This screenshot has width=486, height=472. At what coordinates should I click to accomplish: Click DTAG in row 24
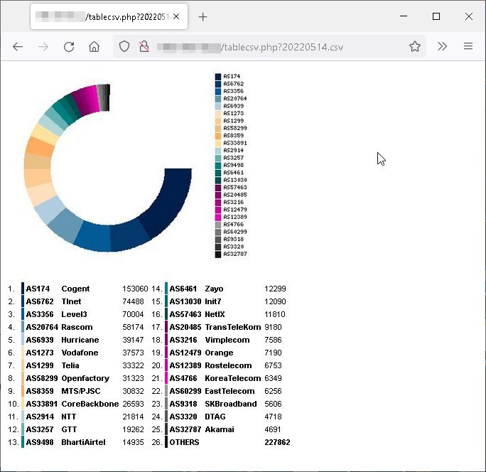(215, 417)
